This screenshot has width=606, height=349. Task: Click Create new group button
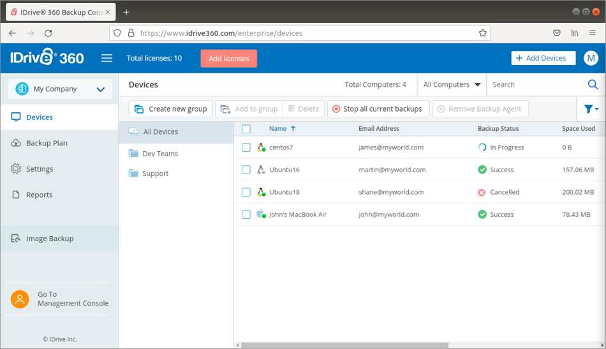tap(170, 109)
